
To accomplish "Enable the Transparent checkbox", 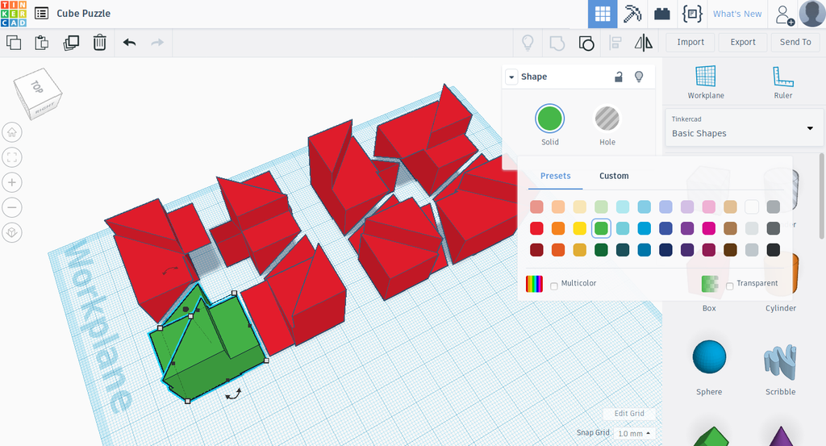I will (x=729, y=286).
